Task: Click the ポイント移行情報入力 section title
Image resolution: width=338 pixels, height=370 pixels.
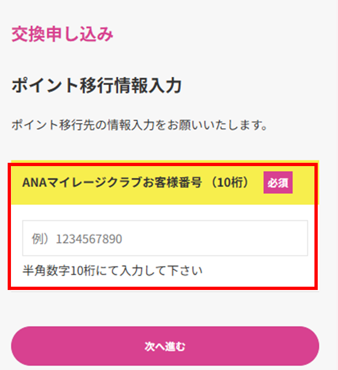Action: click(96, 86)
